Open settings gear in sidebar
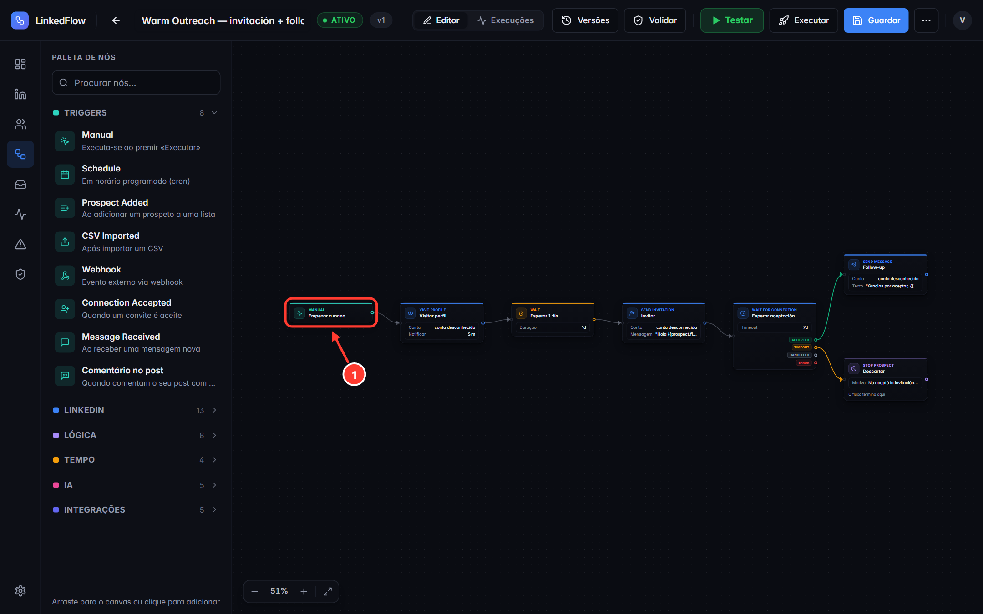 [20, 591]
